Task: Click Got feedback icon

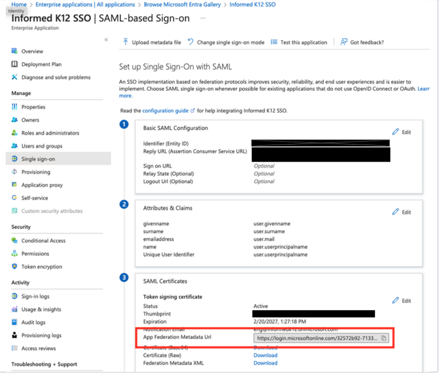Action: pyautogui.click(x=344, y=42)
